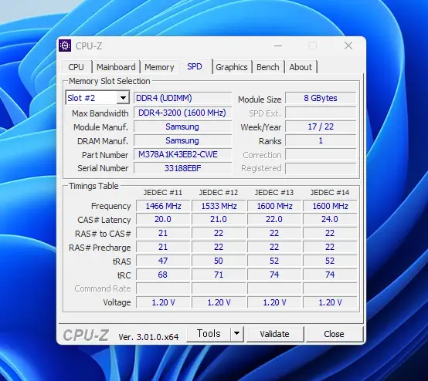The height and width of the screenshot is (381, 428).
Task: Show the About tab
Action: (x=301, y=67)
